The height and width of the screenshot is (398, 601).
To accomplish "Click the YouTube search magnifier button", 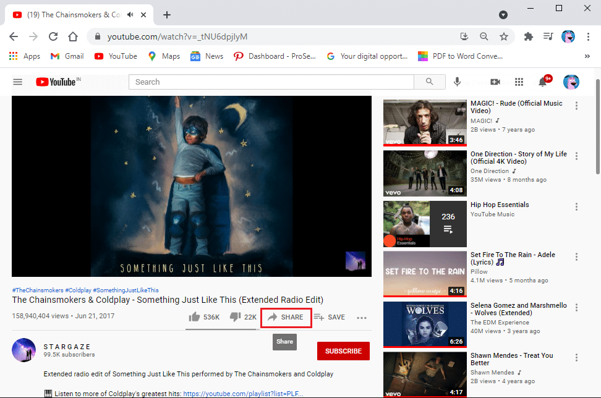I will coord(430,82).
